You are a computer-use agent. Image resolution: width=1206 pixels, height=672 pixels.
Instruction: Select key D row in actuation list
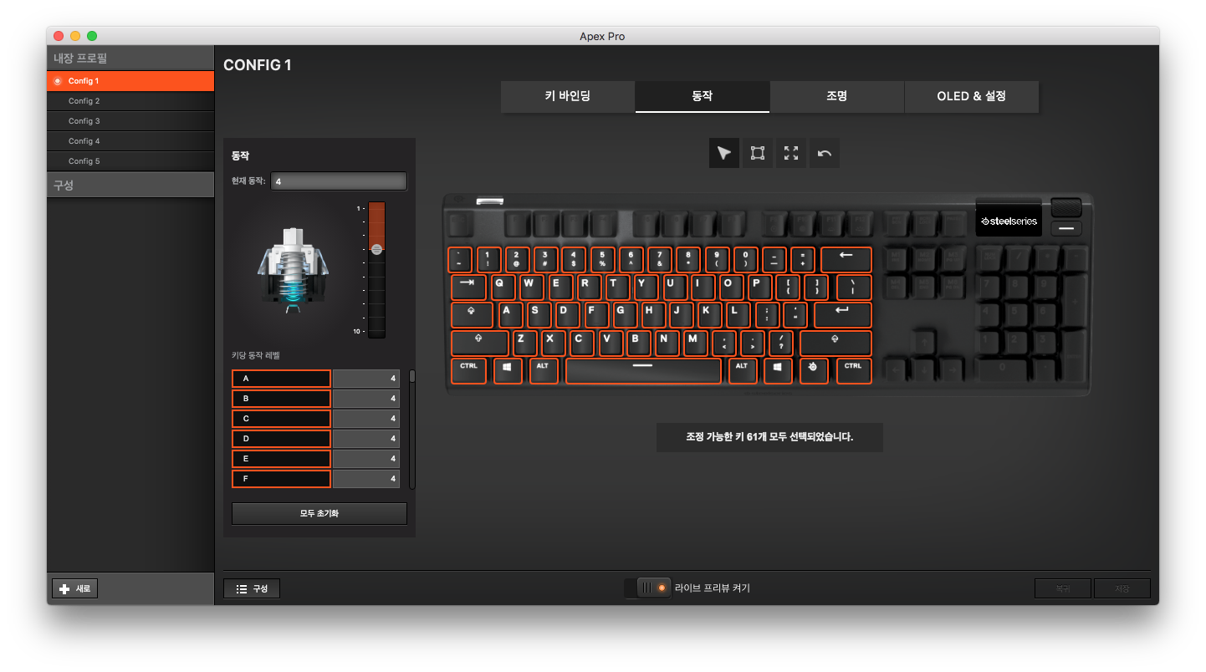(281, 439)
